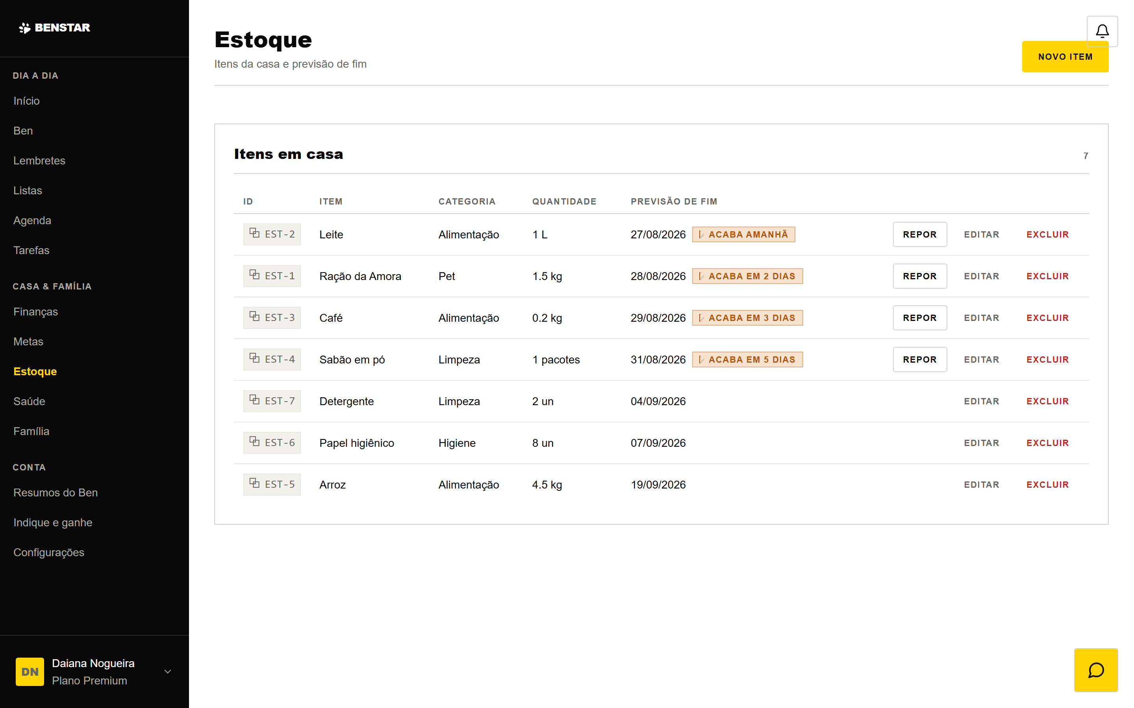Image resolution: width=1134 pixels, height=708 pixels.
Task: Restock Ração da Amora with Repor
Action: (x=919, y=276)
